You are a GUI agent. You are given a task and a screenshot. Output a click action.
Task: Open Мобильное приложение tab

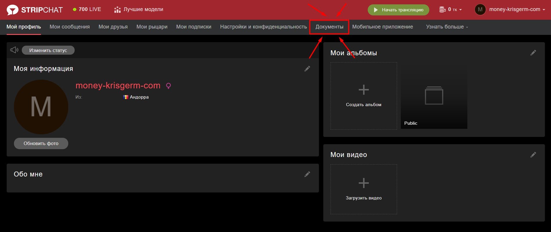point(383,27)
